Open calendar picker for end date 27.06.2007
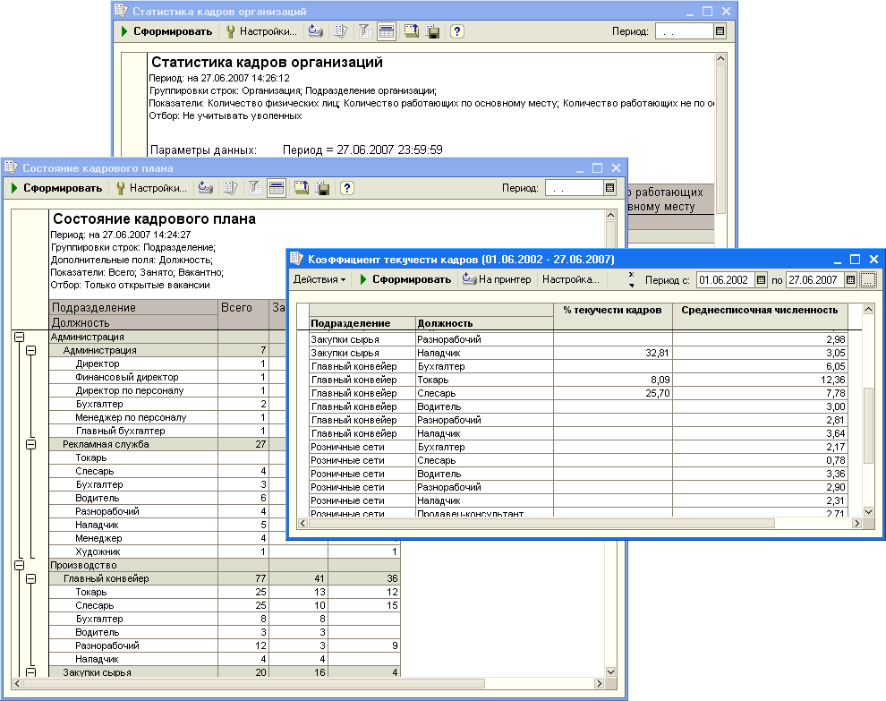This screenshot has height=701, width=886. [851, 280]
